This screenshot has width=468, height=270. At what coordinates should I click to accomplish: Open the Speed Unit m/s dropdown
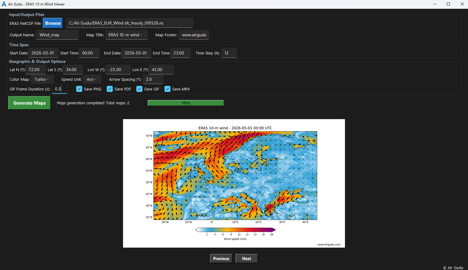point(92,79)
